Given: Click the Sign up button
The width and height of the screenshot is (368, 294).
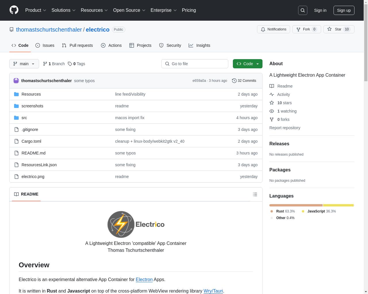Looking at the screenshot, I should [344, 10].
